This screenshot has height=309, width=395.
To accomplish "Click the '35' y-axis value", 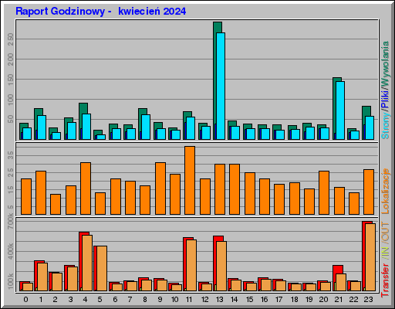I will [x=11, y=155].
